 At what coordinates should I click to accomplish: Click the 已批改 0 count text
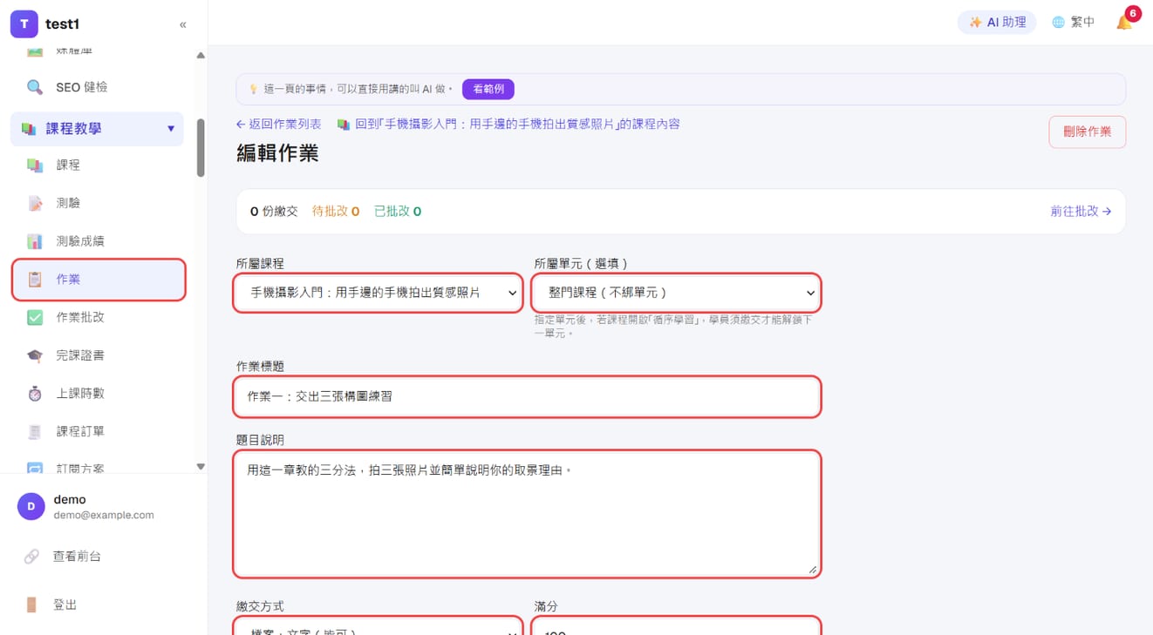click(x=398, y=211)
